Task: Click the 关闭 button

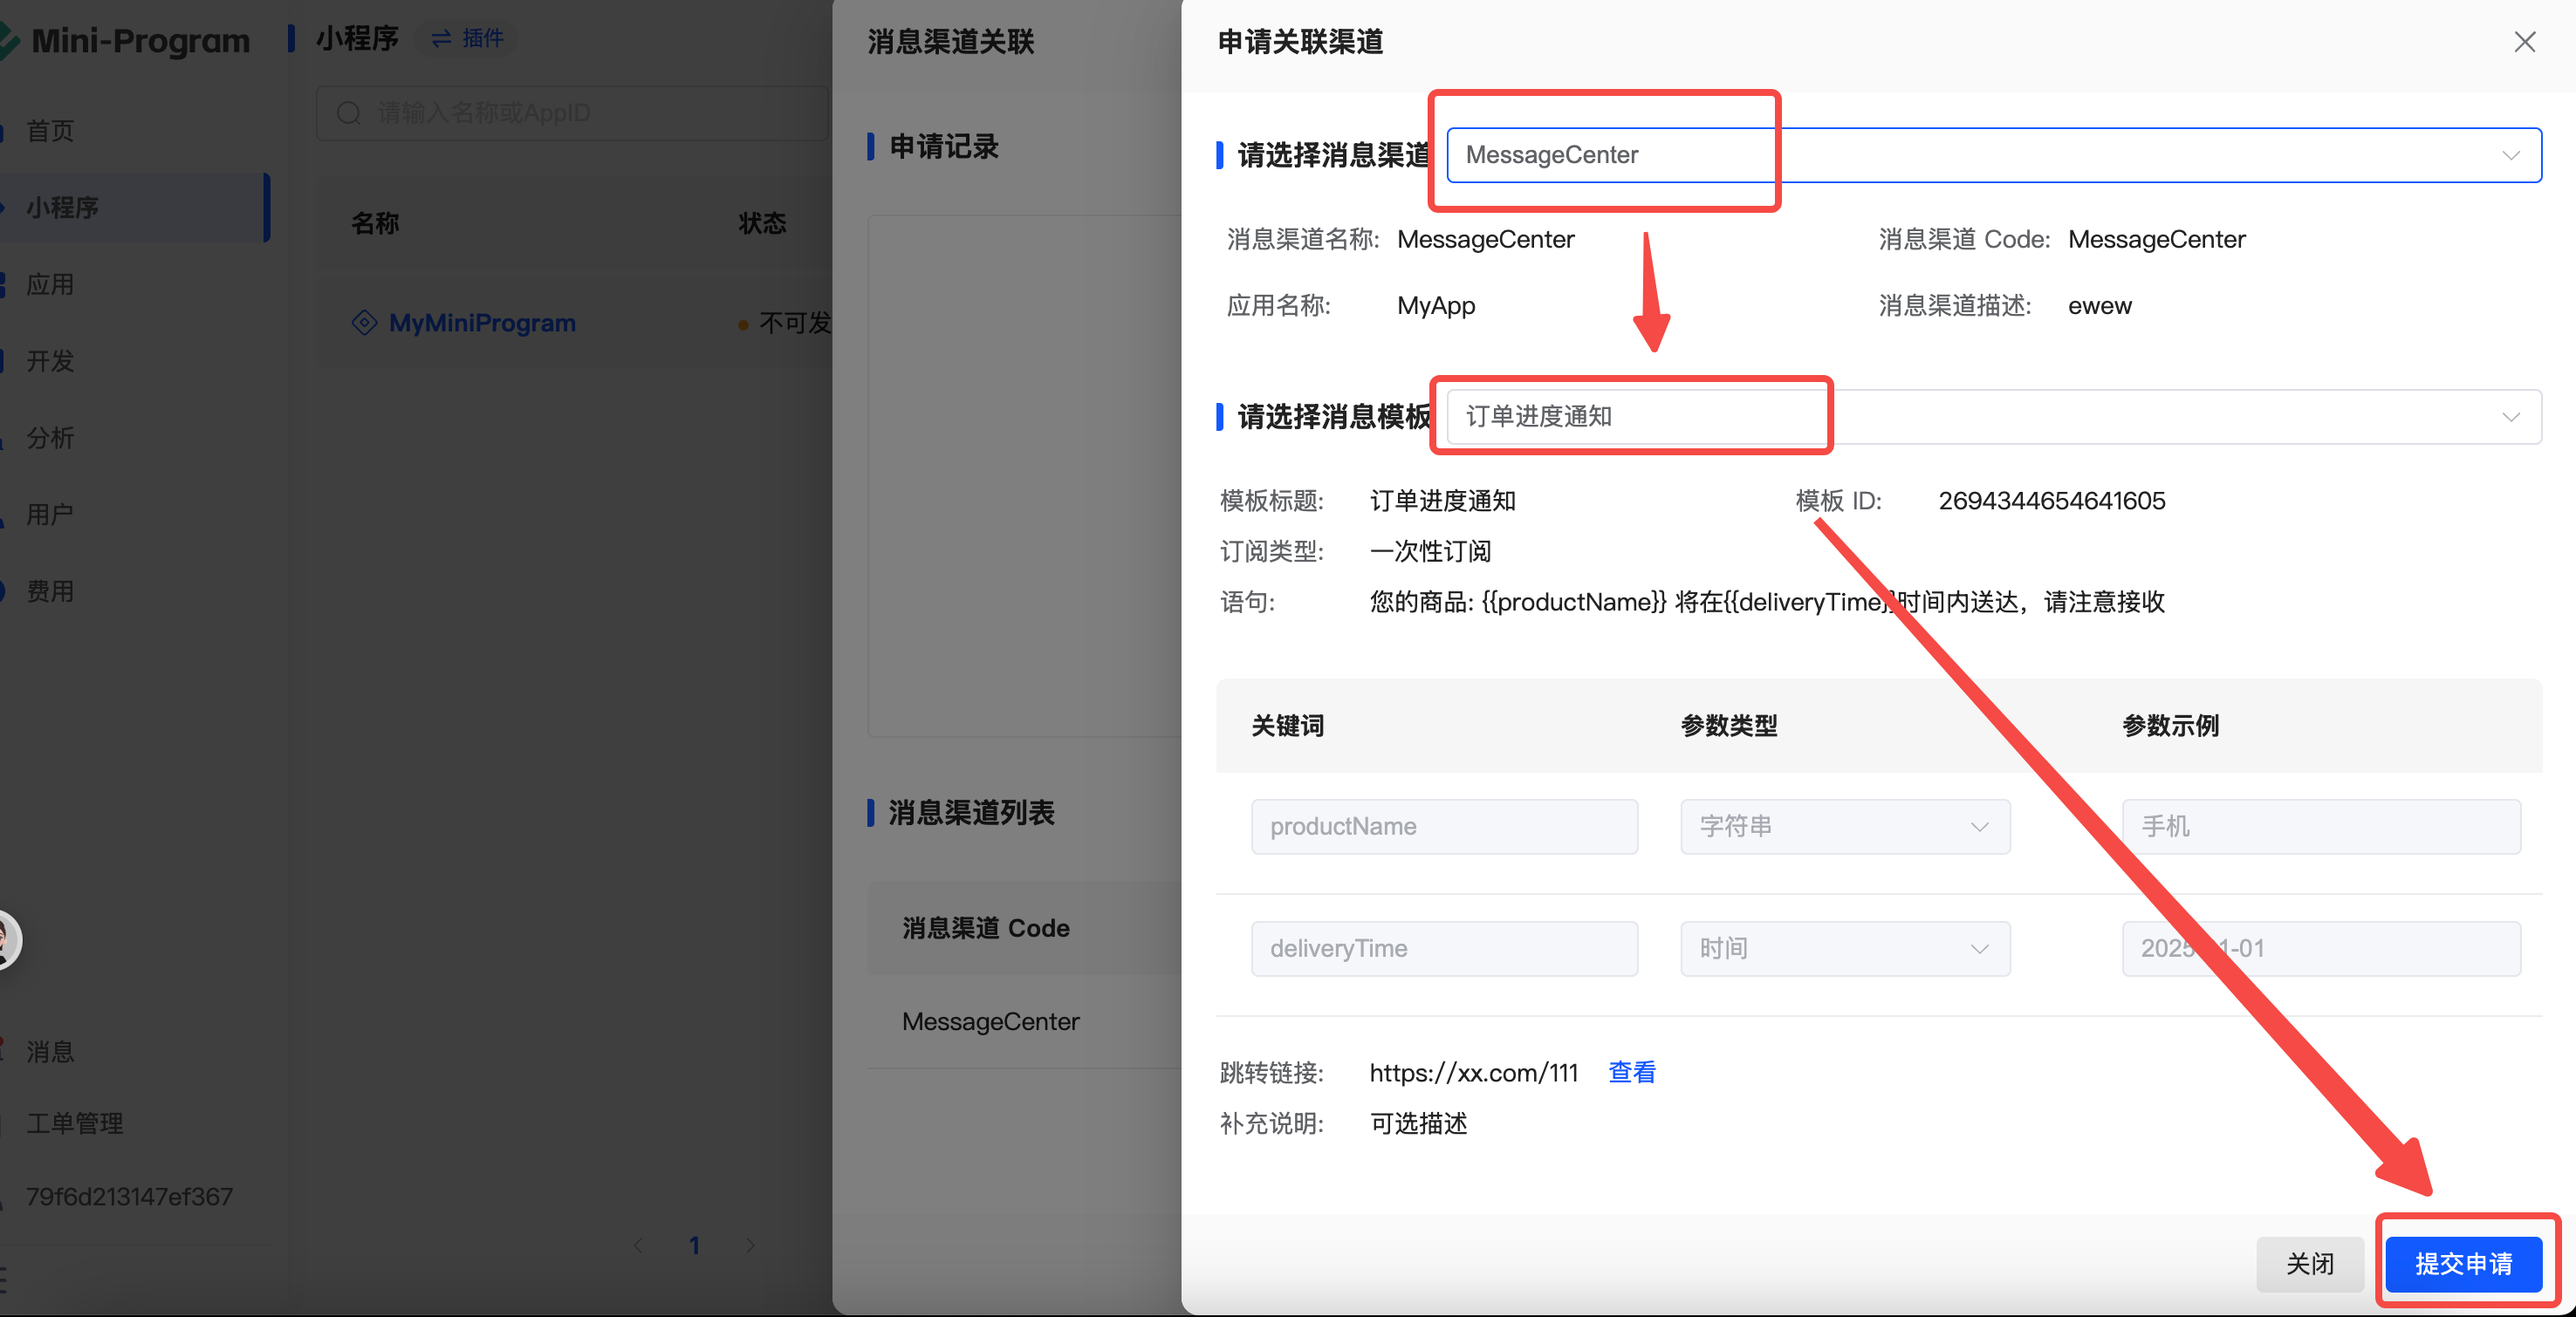Action: (2309, 1264)
